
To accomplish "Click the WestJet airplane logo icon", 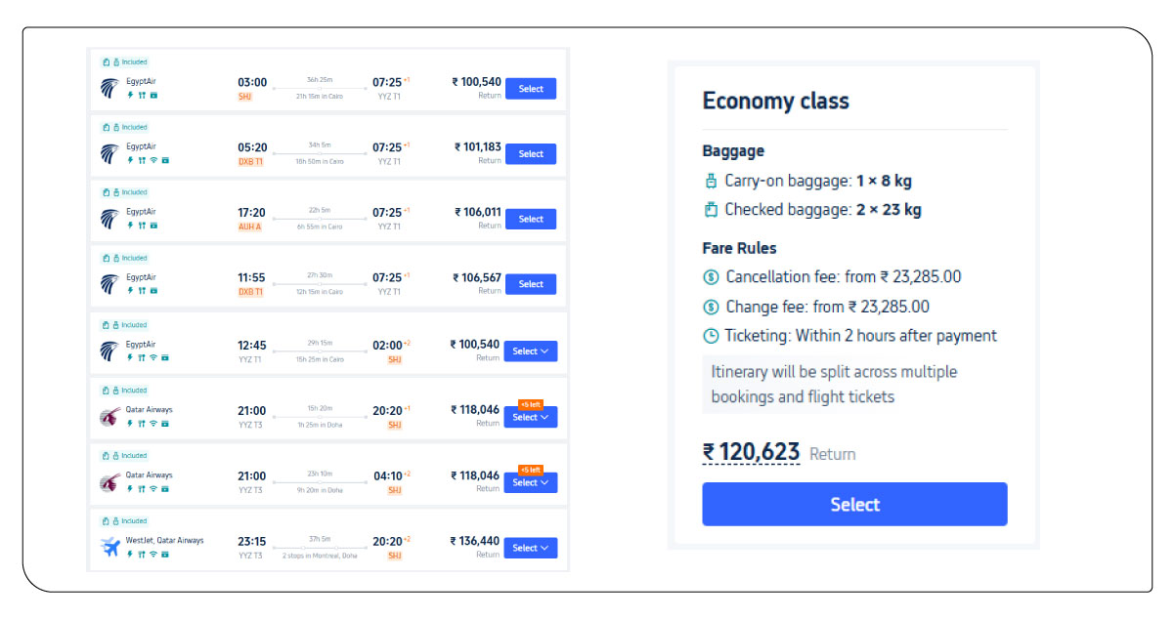I will coord(109,547).
